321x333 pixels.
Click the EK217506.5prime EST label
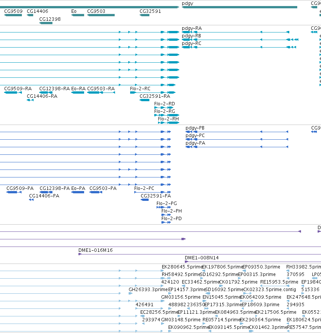pos(276,312)
